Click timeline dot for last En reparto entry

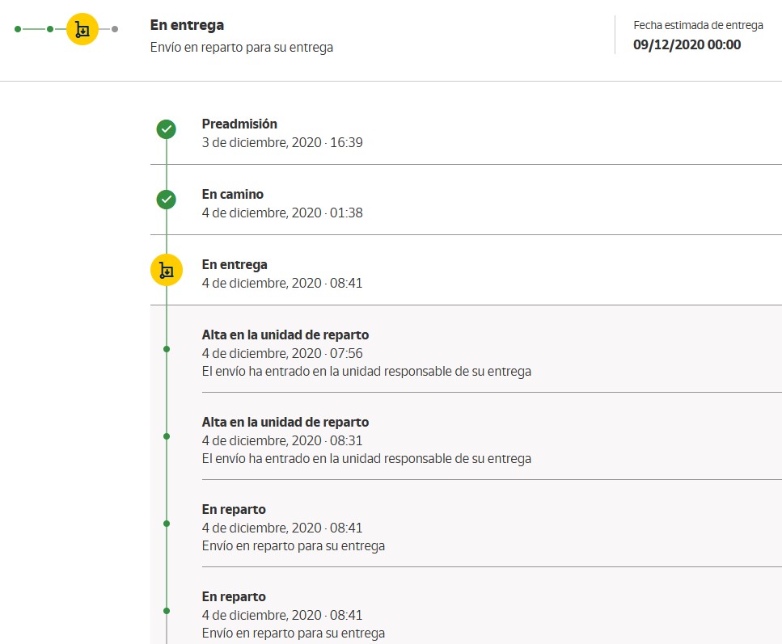tap(167, 611)
